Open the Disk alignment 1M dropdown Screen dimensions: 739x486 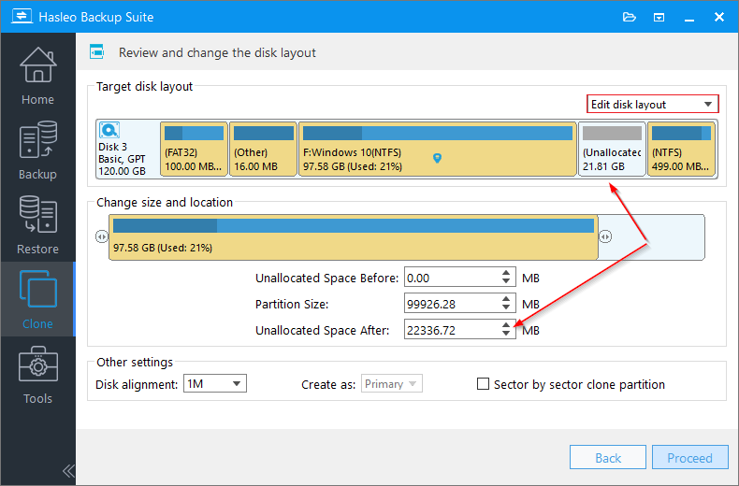pos(215,384)
